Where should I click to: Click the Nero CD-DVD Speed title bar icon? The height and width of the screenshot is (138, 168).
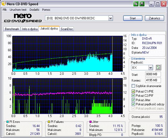tap(4, 4)
